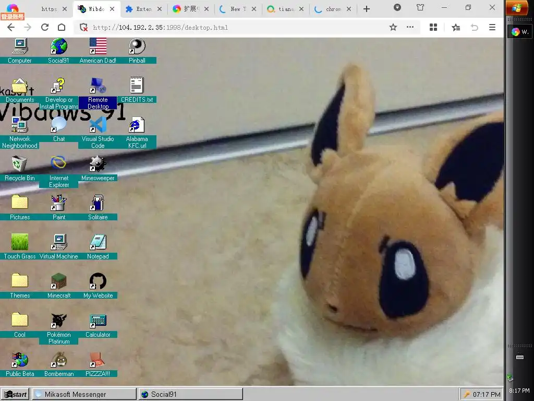This screenshot has height=401, width=534.
Task: Select the Remote Desktop icon
Action: (98, 93)
